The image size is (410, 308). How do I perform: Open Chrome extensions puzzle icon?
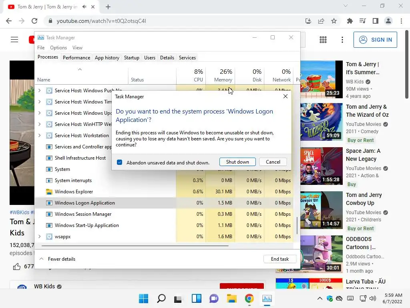(350, 21)
